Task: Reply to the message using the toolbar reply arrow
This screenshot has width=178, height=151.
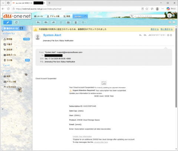Action: 38,23
